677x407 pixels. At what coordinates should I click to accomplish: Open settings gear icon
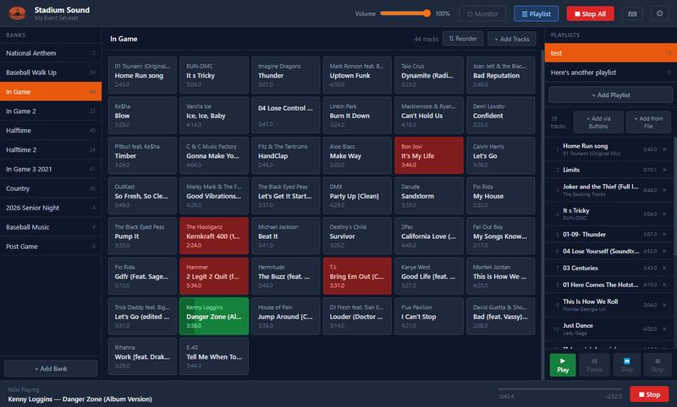point(659,14)
